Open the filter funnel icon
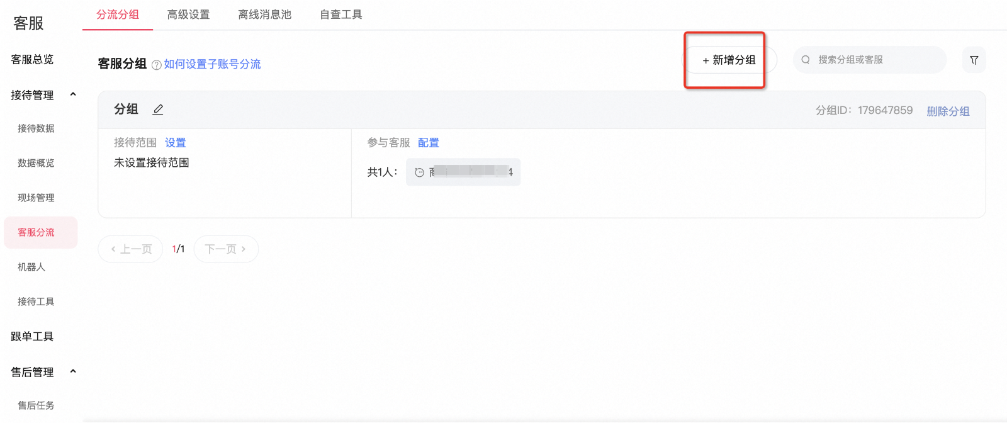The image size is (1007, 423). point(974,60)
